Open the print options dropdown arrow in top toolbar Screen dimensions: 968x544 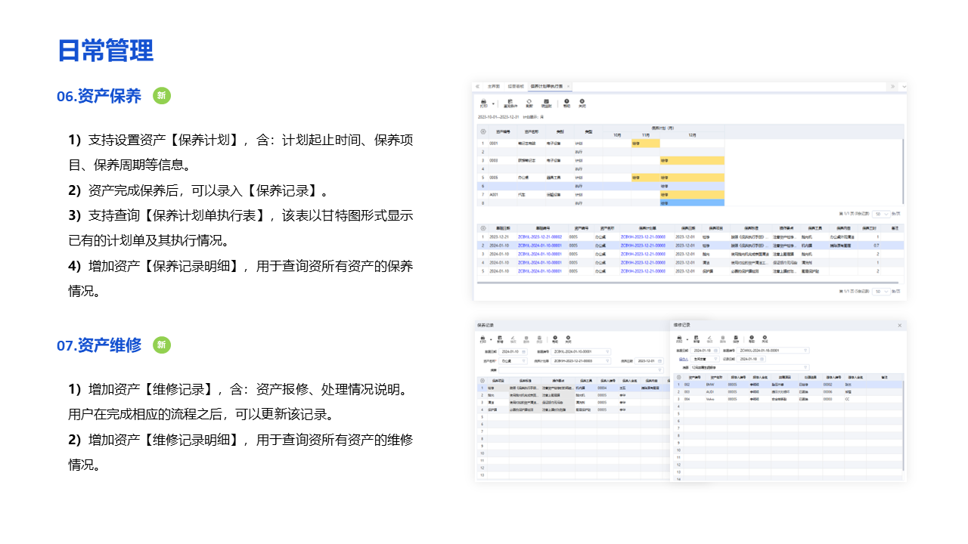point(494,104)
